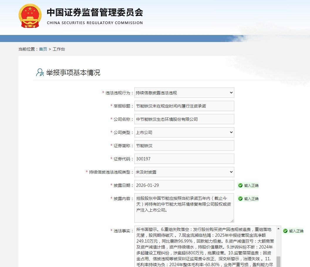
Task: Click green checkmark next to 披露日期 field
Action: (240, 185)
